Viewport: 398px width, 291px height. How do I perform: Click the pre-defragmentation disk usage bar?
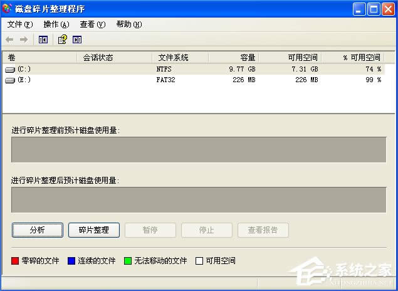[x=199, y=150]
